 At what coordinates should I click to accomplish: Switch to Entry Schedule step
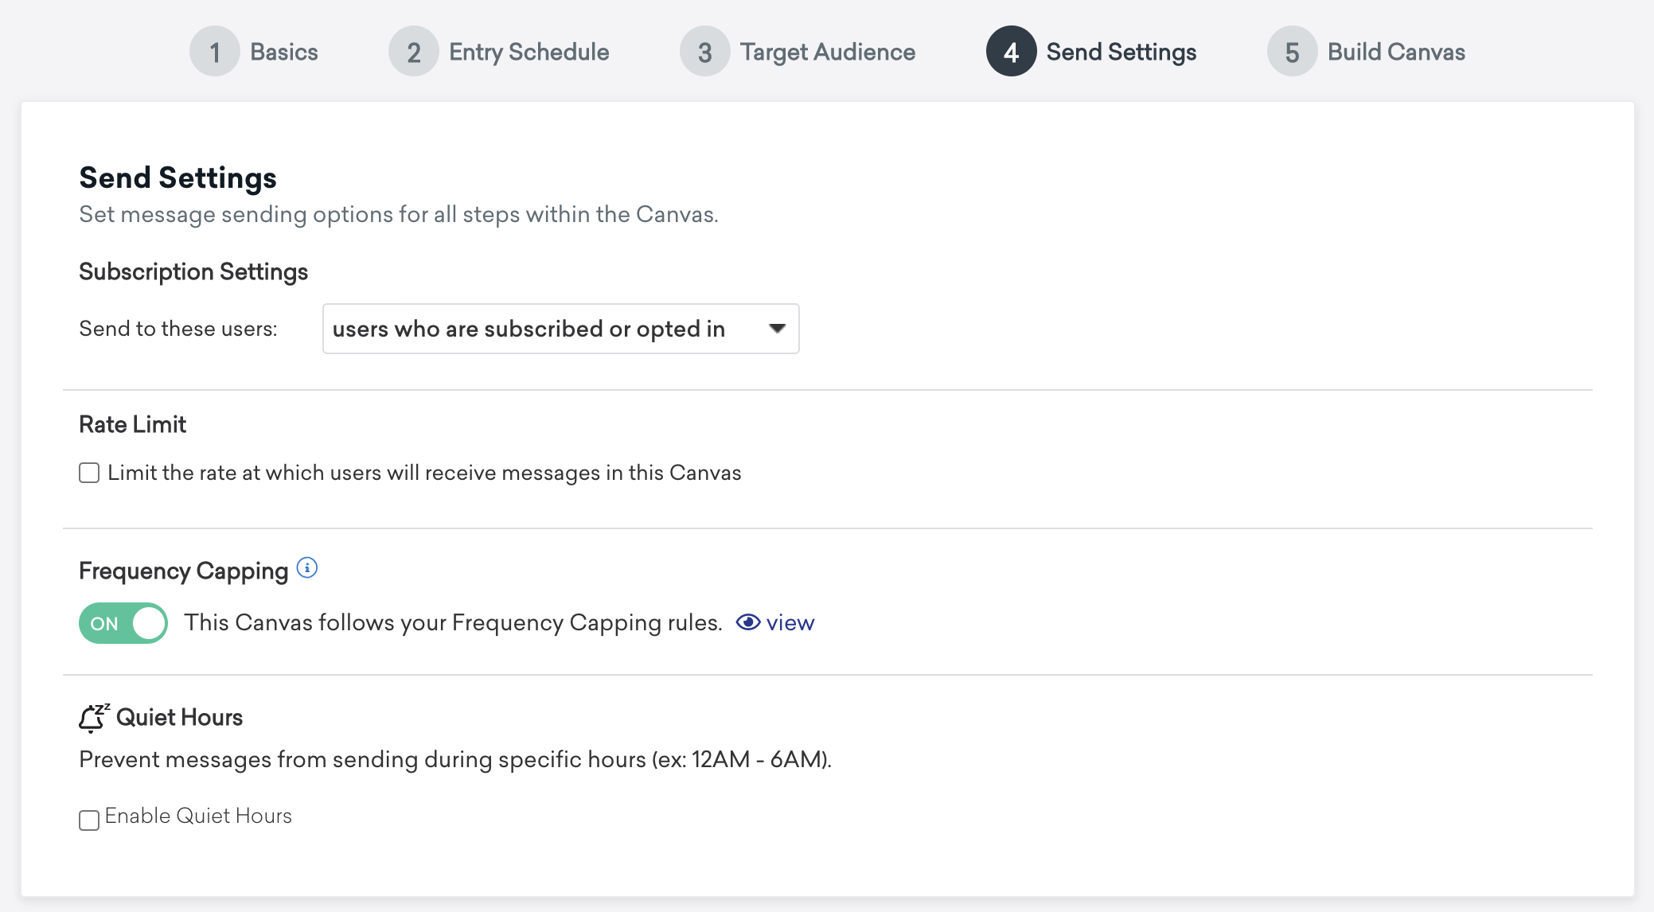[x=529, y=52]
